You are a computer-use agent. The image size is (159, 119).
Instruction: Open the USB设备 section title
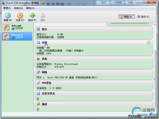(47, 83)
